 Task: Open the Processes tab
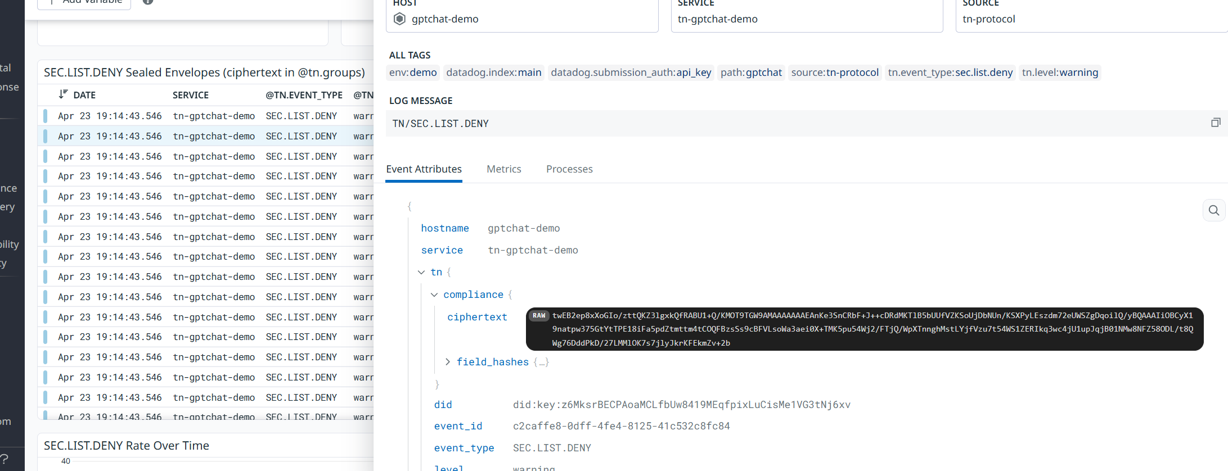569,169
